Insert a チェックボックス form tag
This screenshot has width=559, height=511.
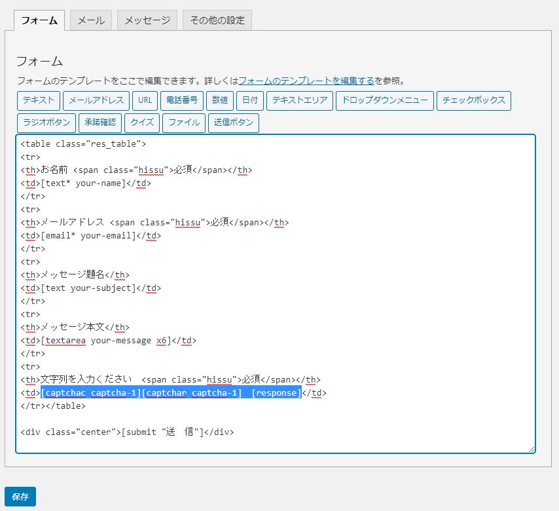click(473, 101)
